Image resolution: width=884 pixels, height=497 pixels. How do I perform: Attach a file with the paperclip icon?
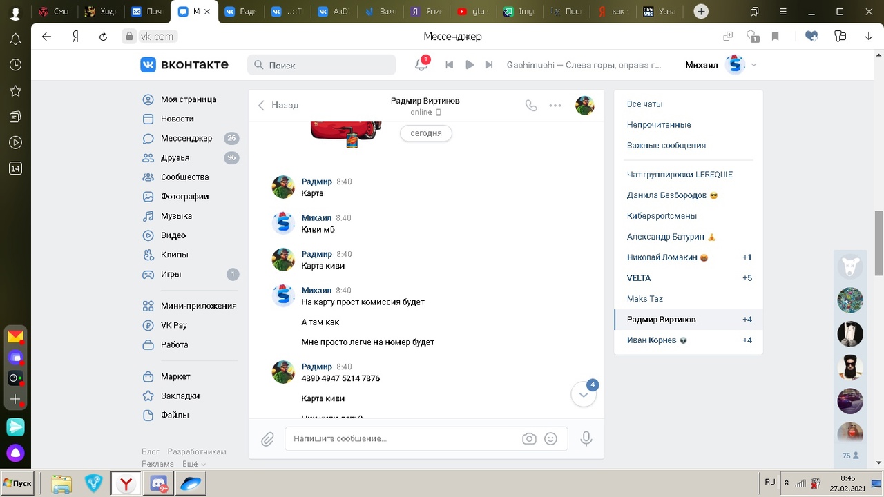(x=267, y=439)
